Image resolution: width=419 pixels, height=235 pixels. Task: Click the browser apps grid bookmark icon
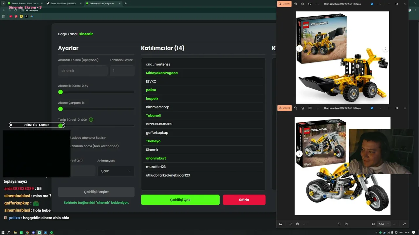pos(4,16)
